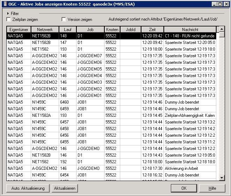This screenshot has width=231, height=196.
Task: Click the Lauf column header
Action: click(x=67, y=30)
